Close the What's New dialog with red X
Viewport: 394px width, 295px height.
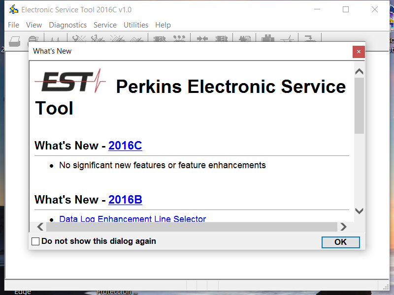point(359,52)
